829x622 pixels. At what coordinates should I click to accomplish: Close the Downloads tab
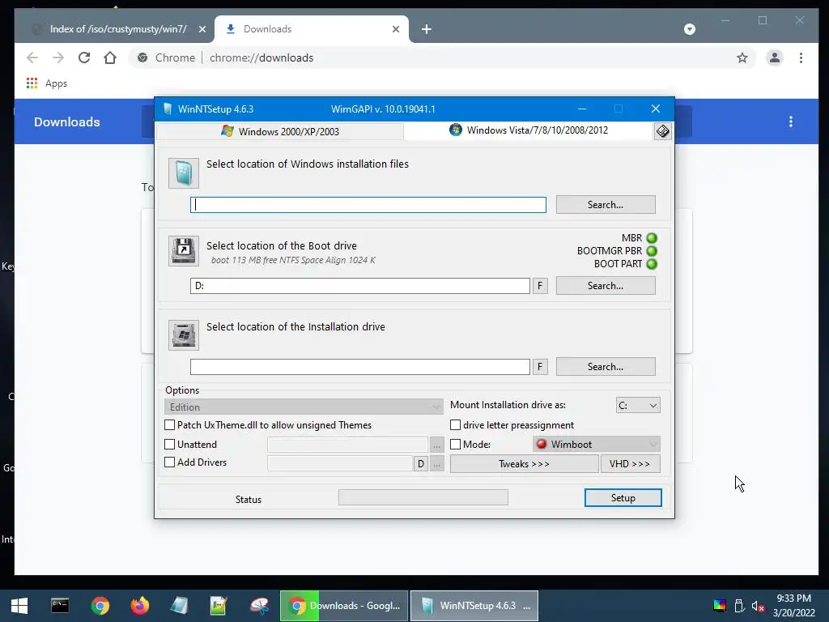tap(395, 29)
